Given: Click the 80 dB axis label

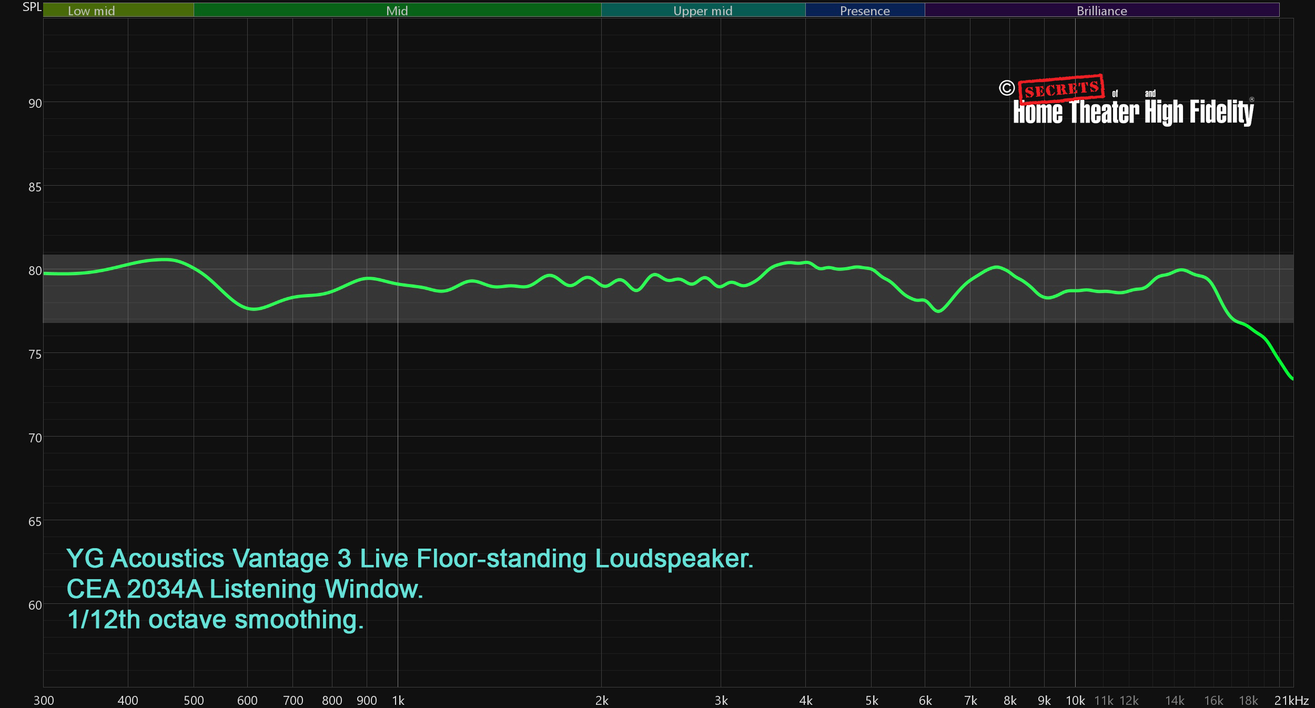Looking at the screenshot, I should click(x=35, y=271).
